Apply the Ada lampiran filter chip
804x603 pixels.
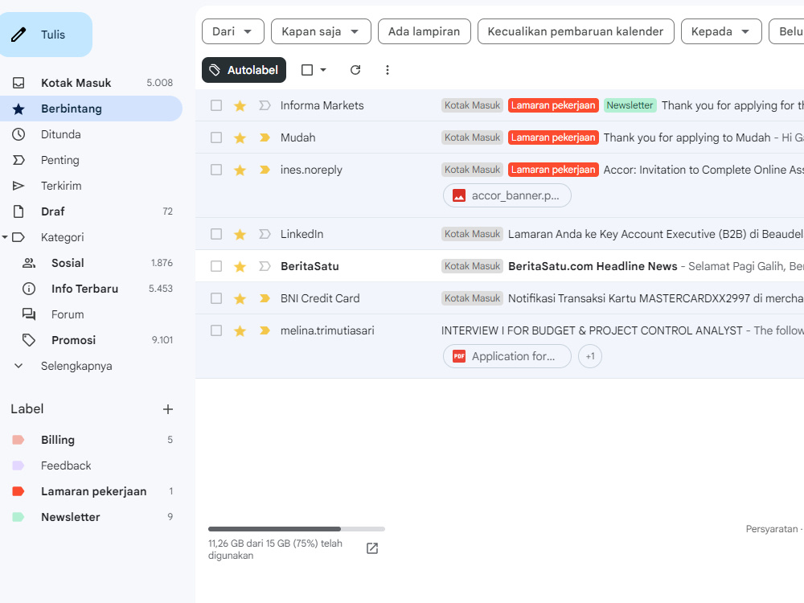[x=424, y=31]
